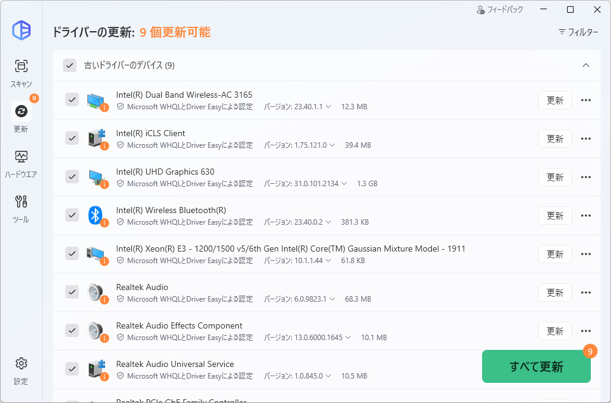Open more options for Dual Band Wireless-AC 3165
This screenshot has width=611, height=403.
[x=586, y=101]
